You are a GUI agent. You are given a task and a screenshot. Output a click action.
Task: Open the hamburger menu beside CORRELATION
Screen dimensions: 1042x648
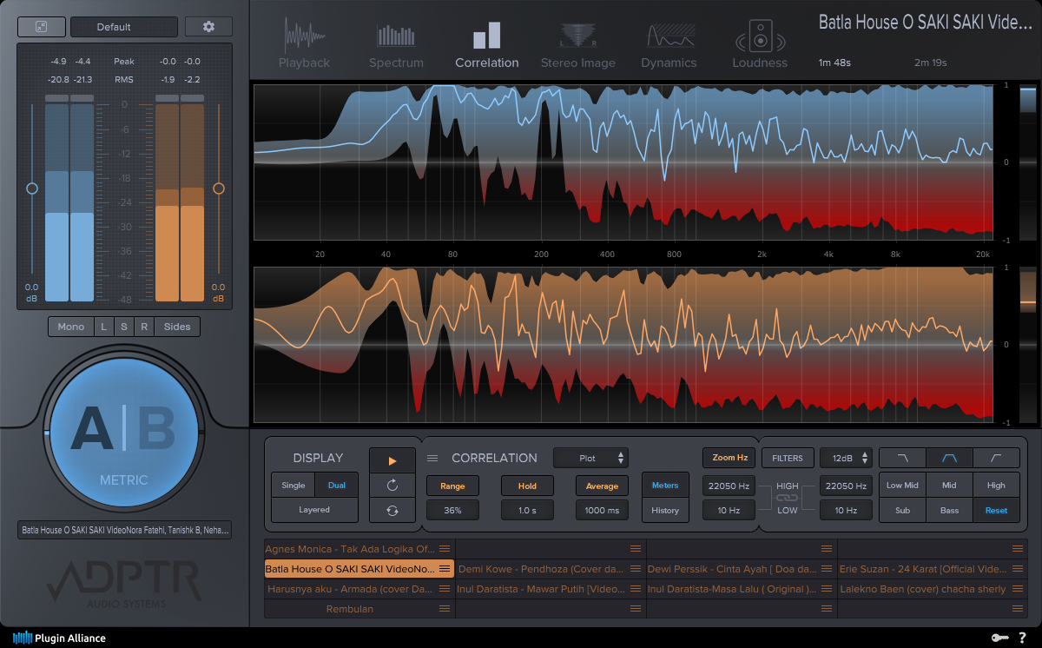(432, 458)
